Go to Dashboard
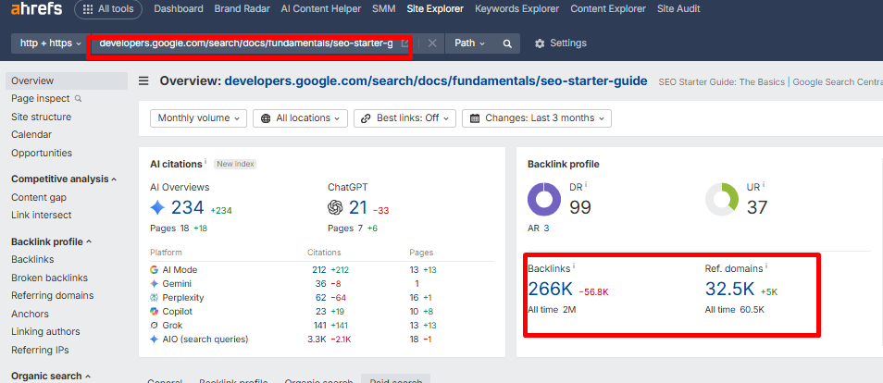This screenshot has width=883, height=383. [179, 9]
